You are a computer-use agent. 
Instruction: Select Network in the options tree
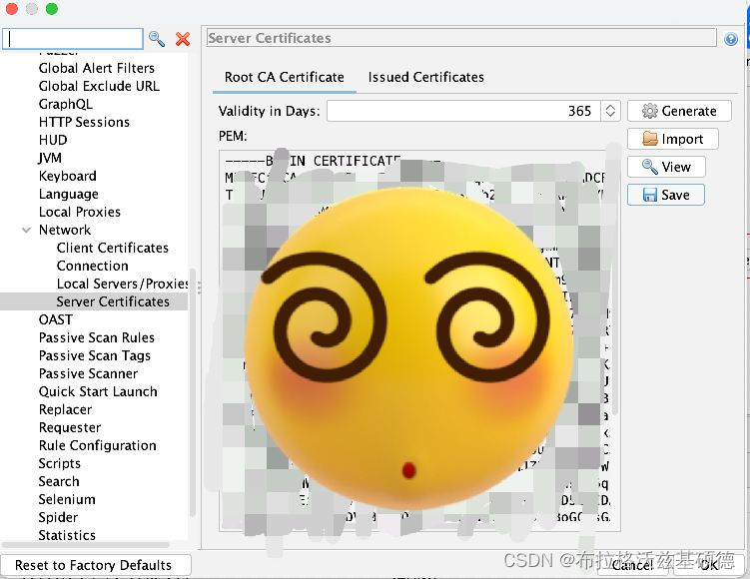click(x=65, y=230)
